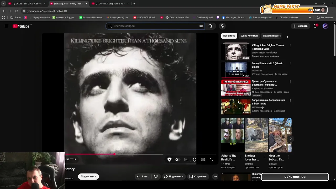Open options for She just loves her short

265,157
